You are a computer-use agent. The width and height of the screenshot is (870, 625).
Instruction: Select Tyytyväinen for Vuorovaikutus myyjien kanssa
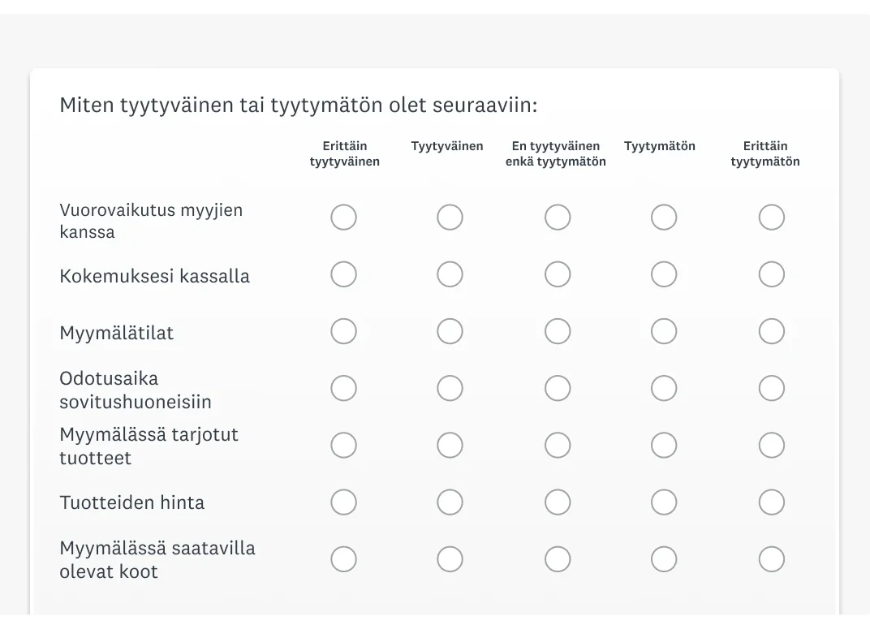(x=450, y=217)
